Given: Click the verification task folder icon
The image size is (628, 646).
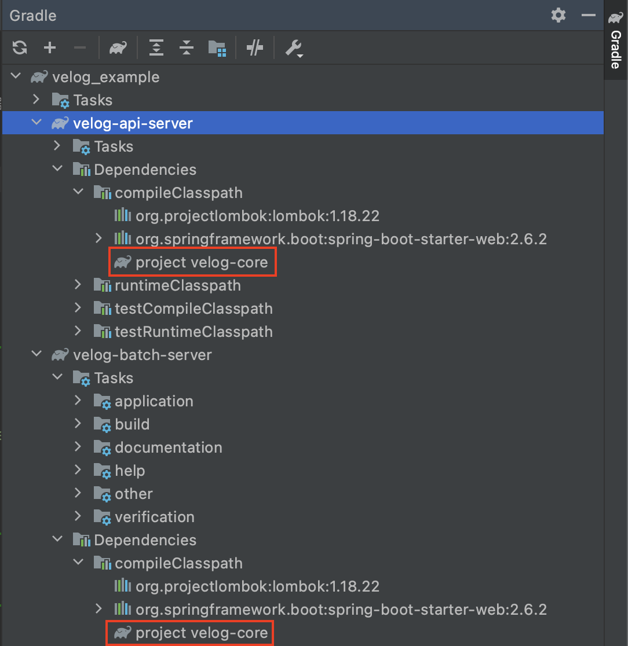Looking at the screenshot, I should (103, 517).
